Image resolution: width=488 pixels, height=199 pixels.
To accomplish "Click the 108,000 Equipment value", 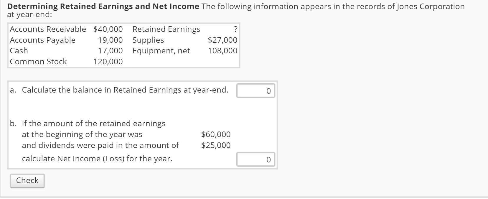I will coord(223,51).
